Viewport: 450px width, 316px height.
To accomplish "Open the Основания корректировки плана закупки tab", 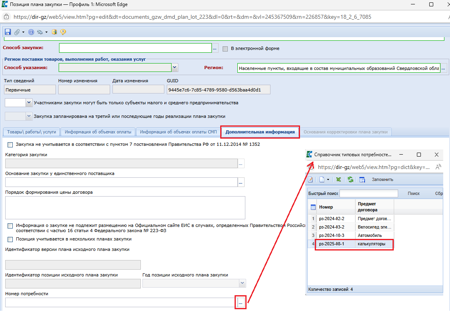I will pyautogui.click(x=345, y=132).
